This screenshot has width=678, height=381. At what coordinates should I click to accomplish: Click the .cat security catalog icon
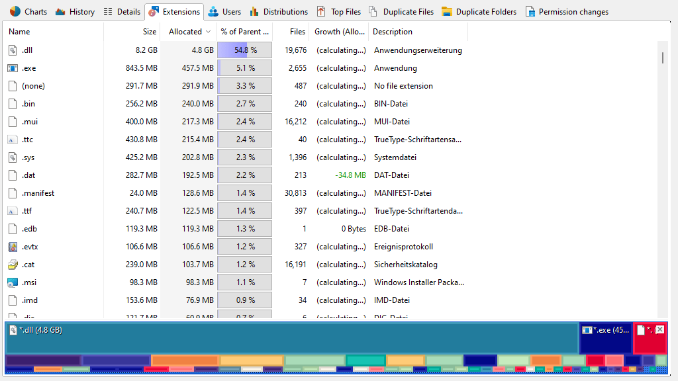pos(12,265)
